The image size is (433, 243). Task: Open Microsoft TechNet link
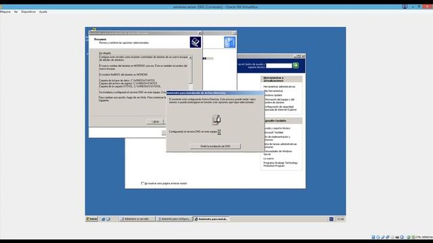pyautogui.click(x=273, y=132)
